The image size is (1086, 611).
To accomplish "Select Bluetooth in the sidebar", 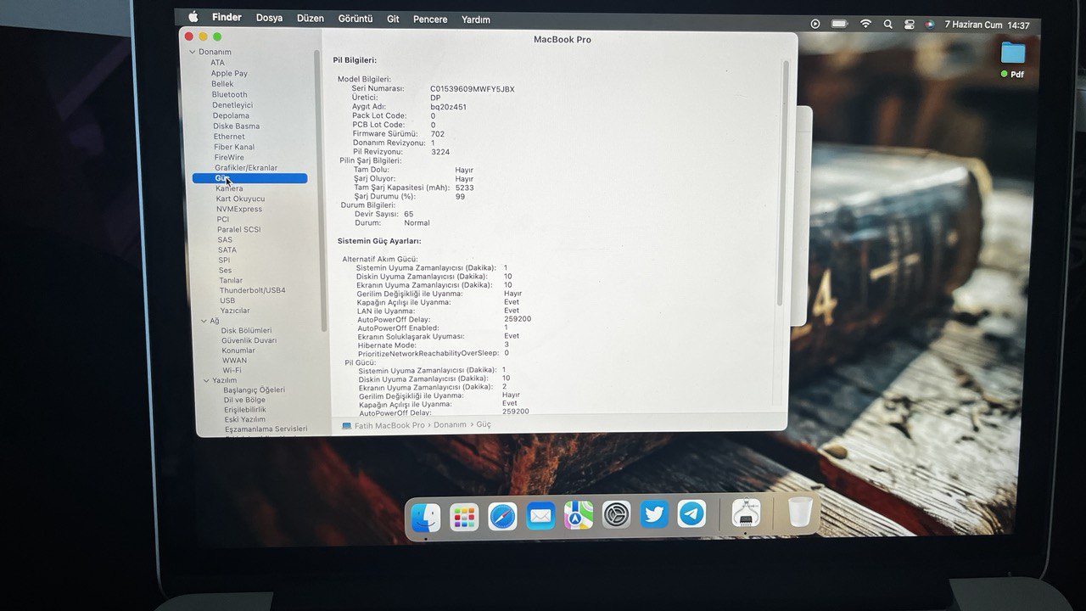I will point(230,95).
